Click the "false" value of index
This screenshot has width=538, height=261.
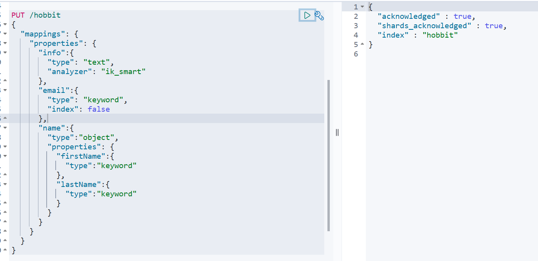pos(99,109)
